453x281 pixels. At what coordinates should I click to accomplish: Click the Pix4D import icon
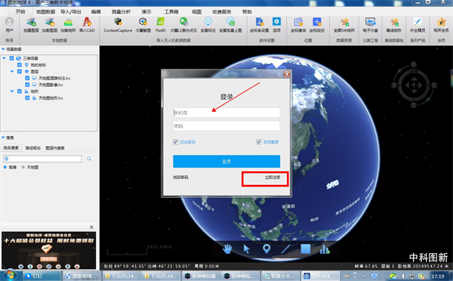point(160,22)
